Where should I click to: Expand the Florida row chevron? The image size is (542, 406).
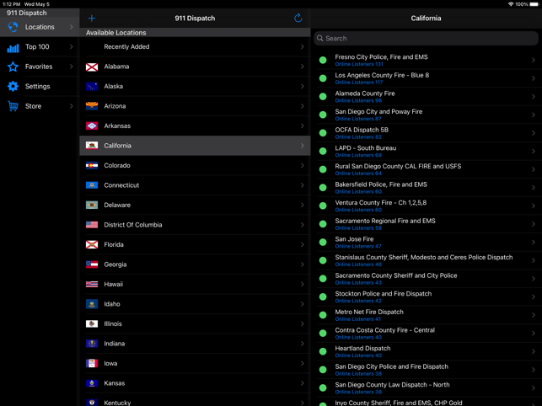[x=302, y=244]
